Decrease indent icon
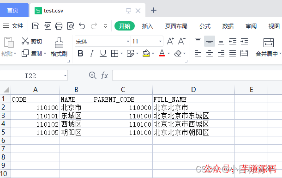The image size is (282, 178). [233, 42]
